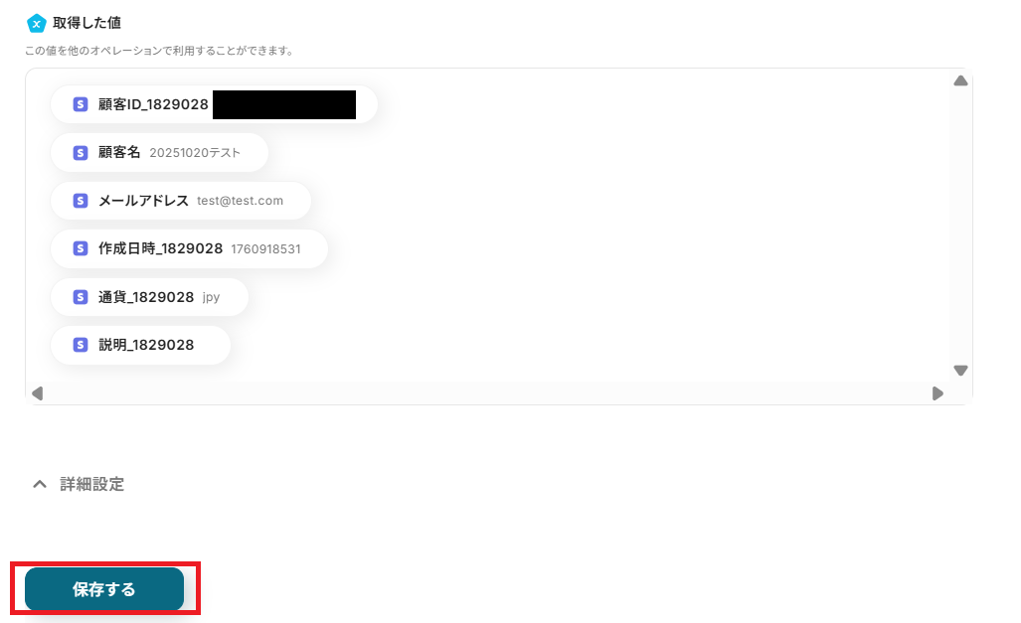Choose the 作成日時_1829028 value chip
This screenshot has width=1021, height=623.
[x=190, y=248]
